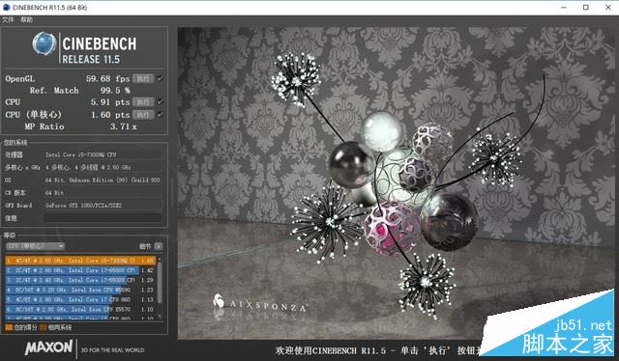
Task: Click the Cinebench globe logo icon
Action: pyautogui.click(x=44, y=43)
